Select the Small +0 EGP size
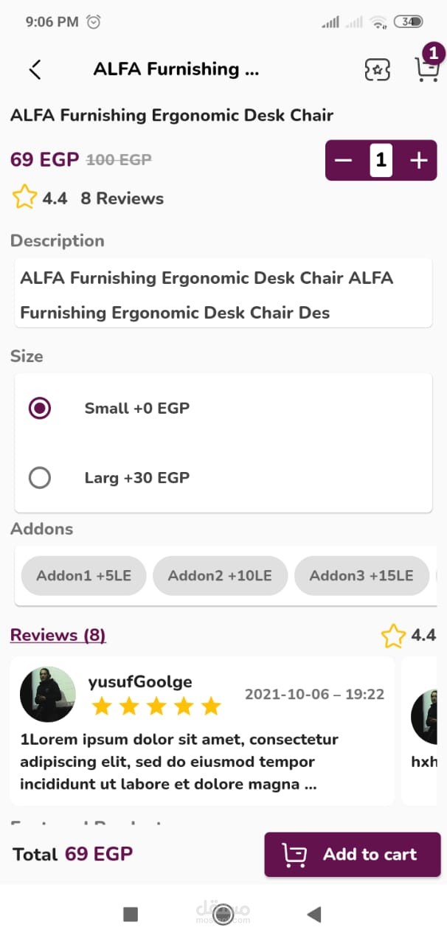 pyautogui.click(x=39, y=408)
